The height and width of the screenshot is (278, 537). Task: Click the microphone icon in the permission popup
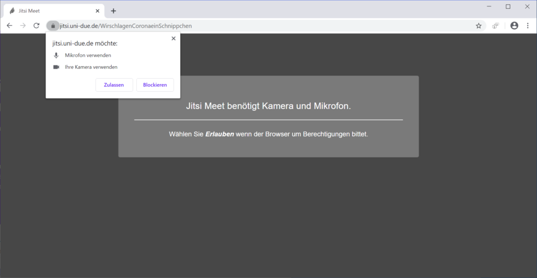point(56,56)
